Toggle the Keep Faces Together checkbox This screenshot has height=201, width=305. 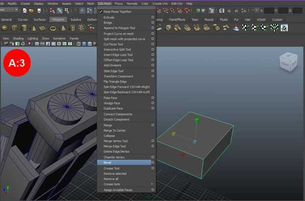pyautogui.click(x=101, y=11)
